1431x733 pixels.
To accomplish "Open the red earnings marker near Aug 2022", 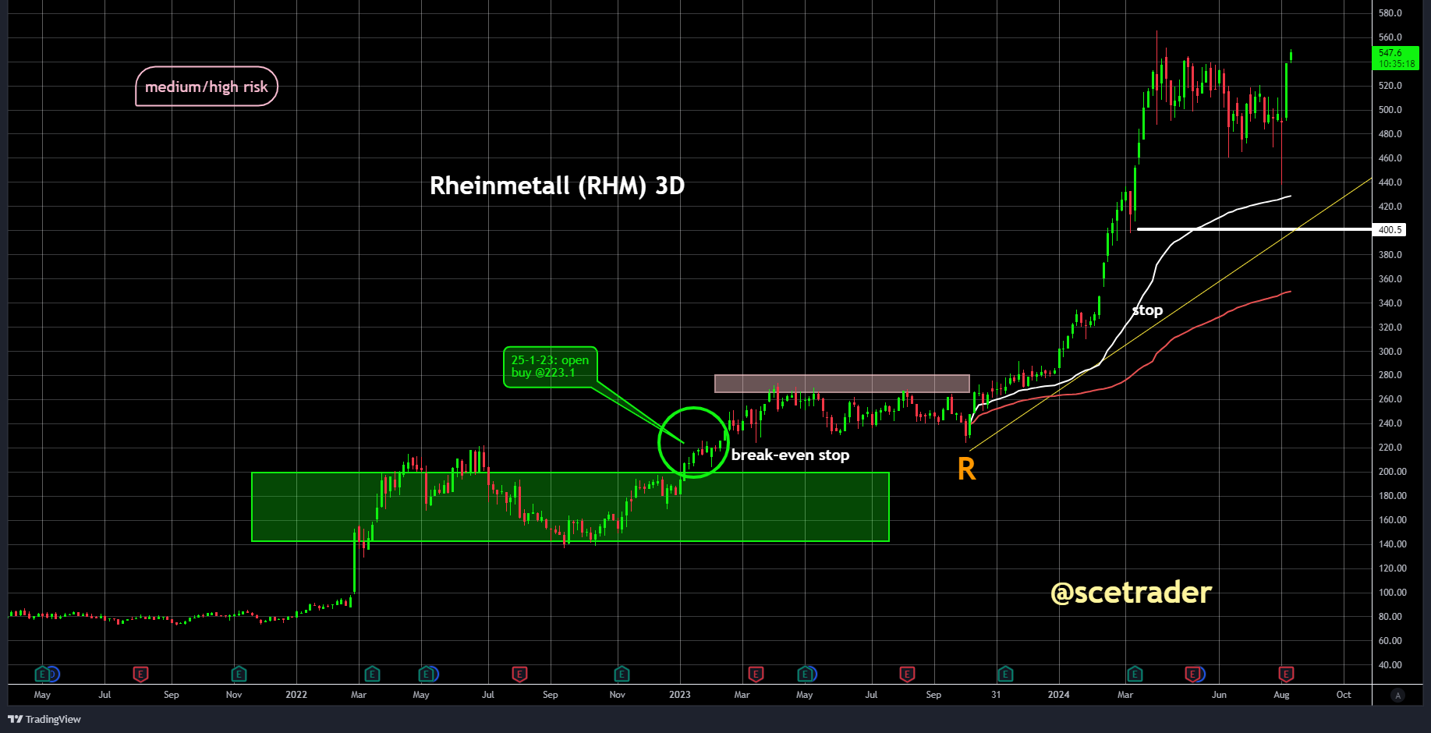I will pos(519,674).
